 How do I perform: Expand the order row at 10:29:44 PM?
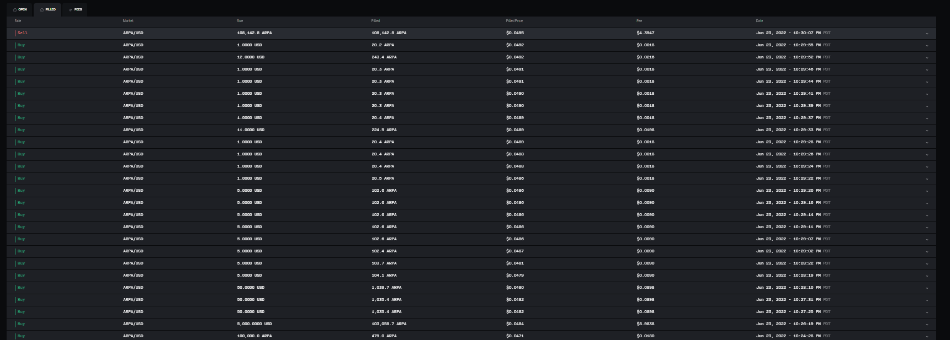click(927, 82)
